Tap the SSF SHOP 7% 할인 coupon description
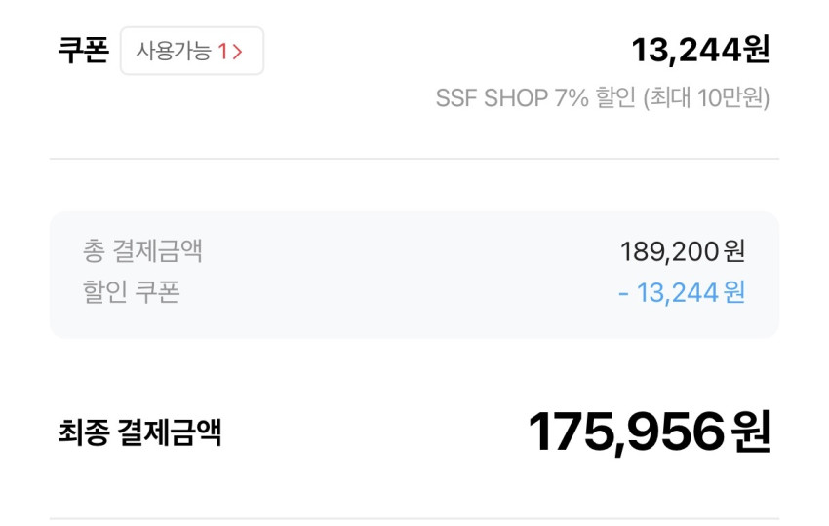The image size is (829, 526). coord(535,98)
